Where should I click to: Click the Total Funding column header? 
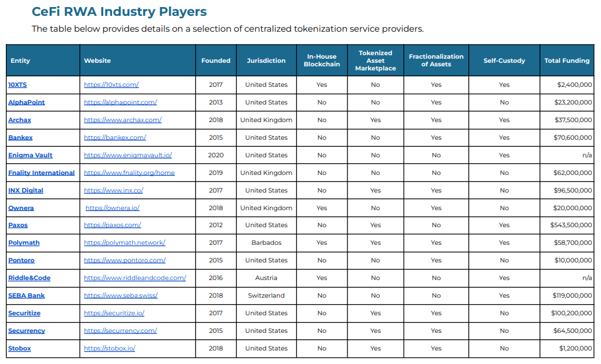[x=568, y=60]
